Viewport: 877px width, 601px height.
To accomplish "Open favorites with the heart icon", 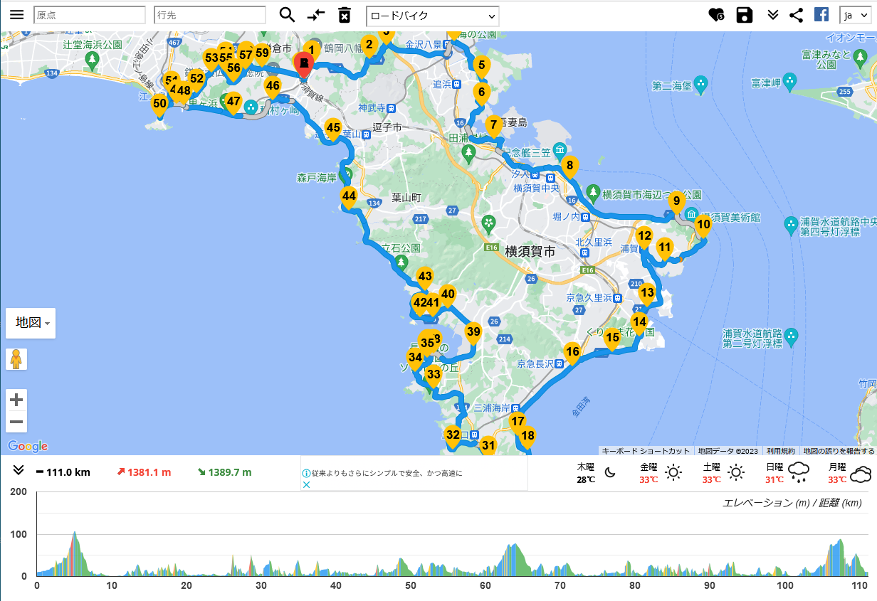I will (715, 15).
